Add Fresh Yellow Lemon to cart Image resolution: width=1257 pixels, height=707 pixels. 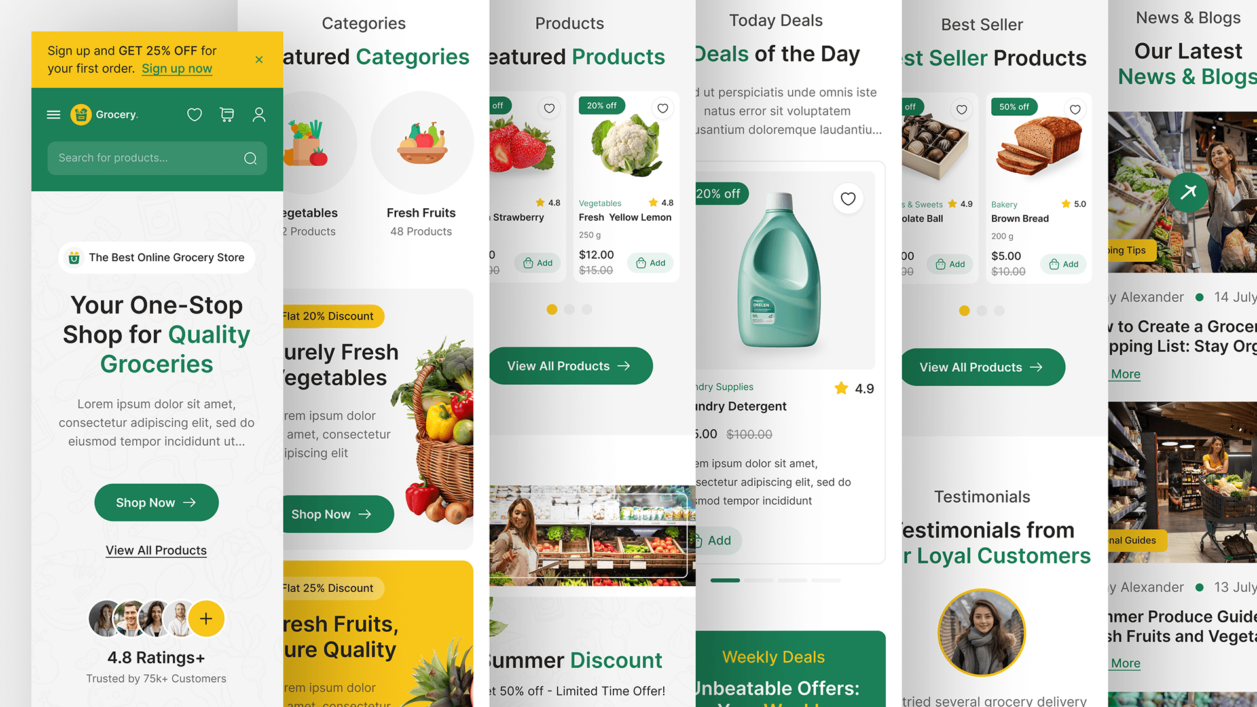coord(651,263)
